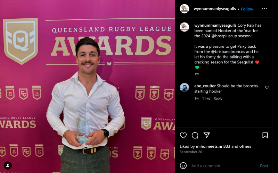Open comments via speech bubble icon

coord(195,135)
